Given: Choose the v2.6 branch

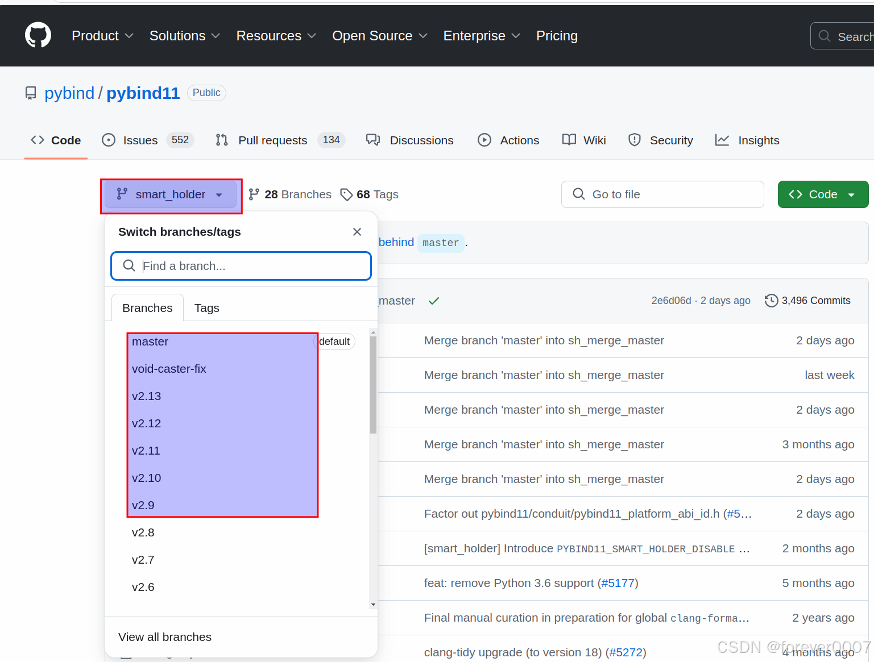Looking at the screenshot, I should [x=143, y=587].
